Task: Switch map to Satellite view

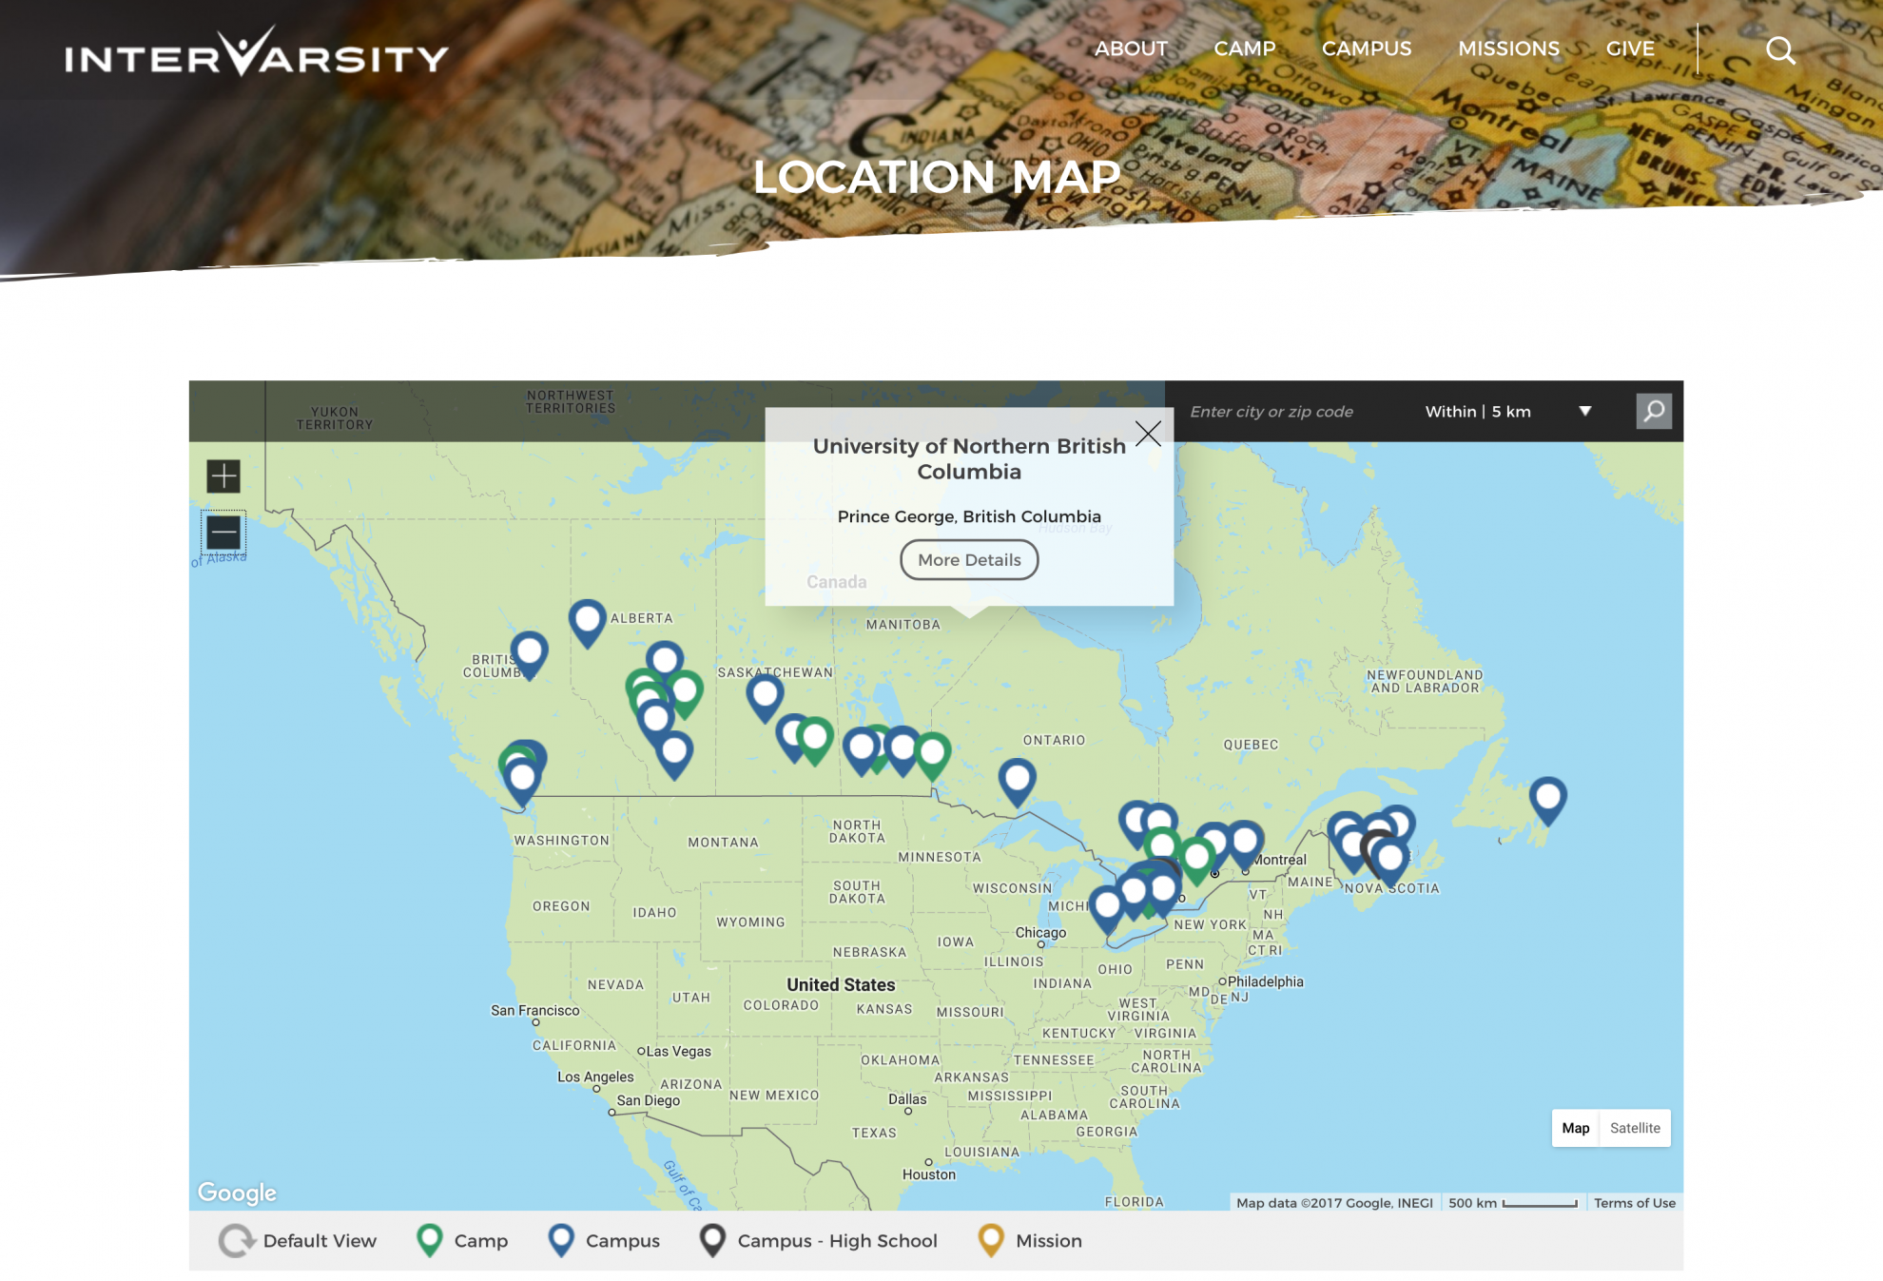Action: click(1635, 1128)
